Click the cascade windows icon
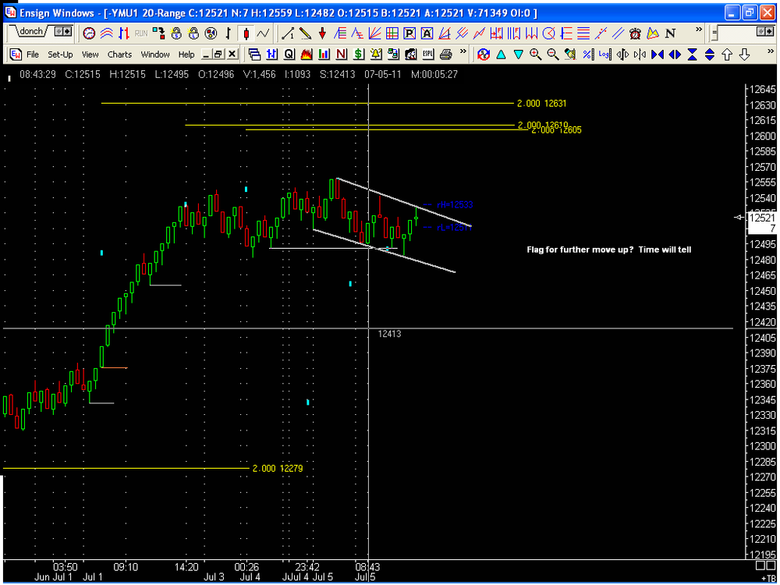 tap(254, 54)
